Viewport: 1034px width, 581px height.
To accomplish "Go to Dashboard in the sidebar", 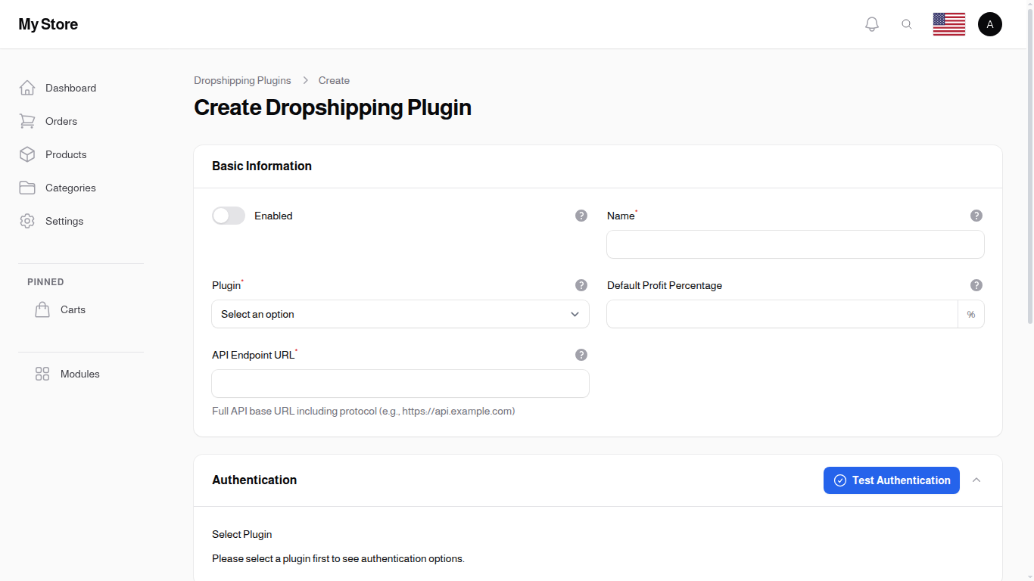I will (x=70, y=88).
